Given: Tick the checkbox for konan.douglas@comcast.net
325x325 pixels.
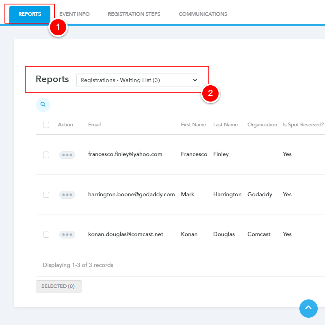Looking at the screenshot, I should 46,234.
